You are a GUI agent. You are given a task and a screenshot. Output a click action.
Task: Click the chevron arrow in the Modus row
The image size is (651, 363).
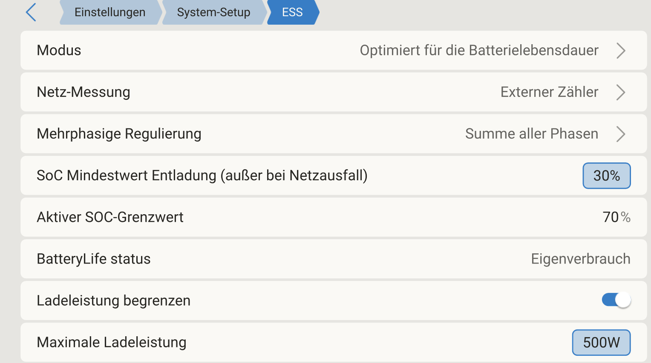click(621, 51)
